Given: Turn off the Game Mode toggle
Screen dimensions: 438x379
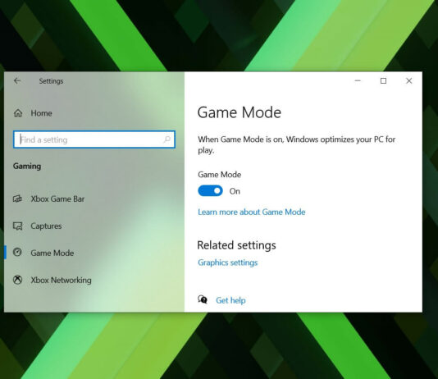Looking at the screenshot, I should click(x=210, y=191).
